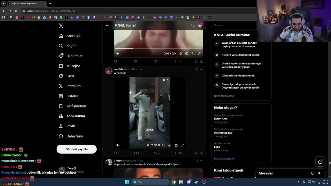Viewport: 331px width, 186px height.
Task: View analytics 186 on archNN post
Action: (x=178, y=153)
